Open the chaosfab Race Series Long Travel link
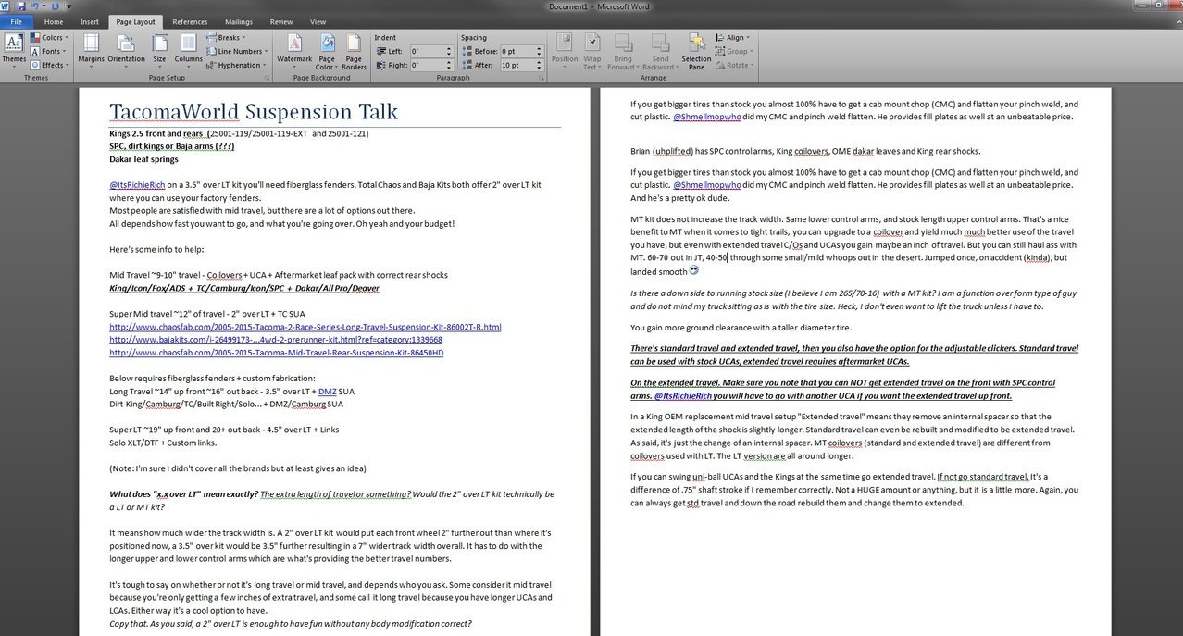The image size is (1183, 636). [x=305, y=327]
